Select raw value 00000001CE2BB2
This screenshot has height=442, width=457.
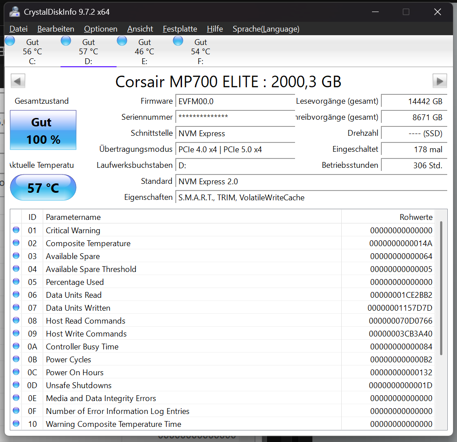tap(401, 295)
